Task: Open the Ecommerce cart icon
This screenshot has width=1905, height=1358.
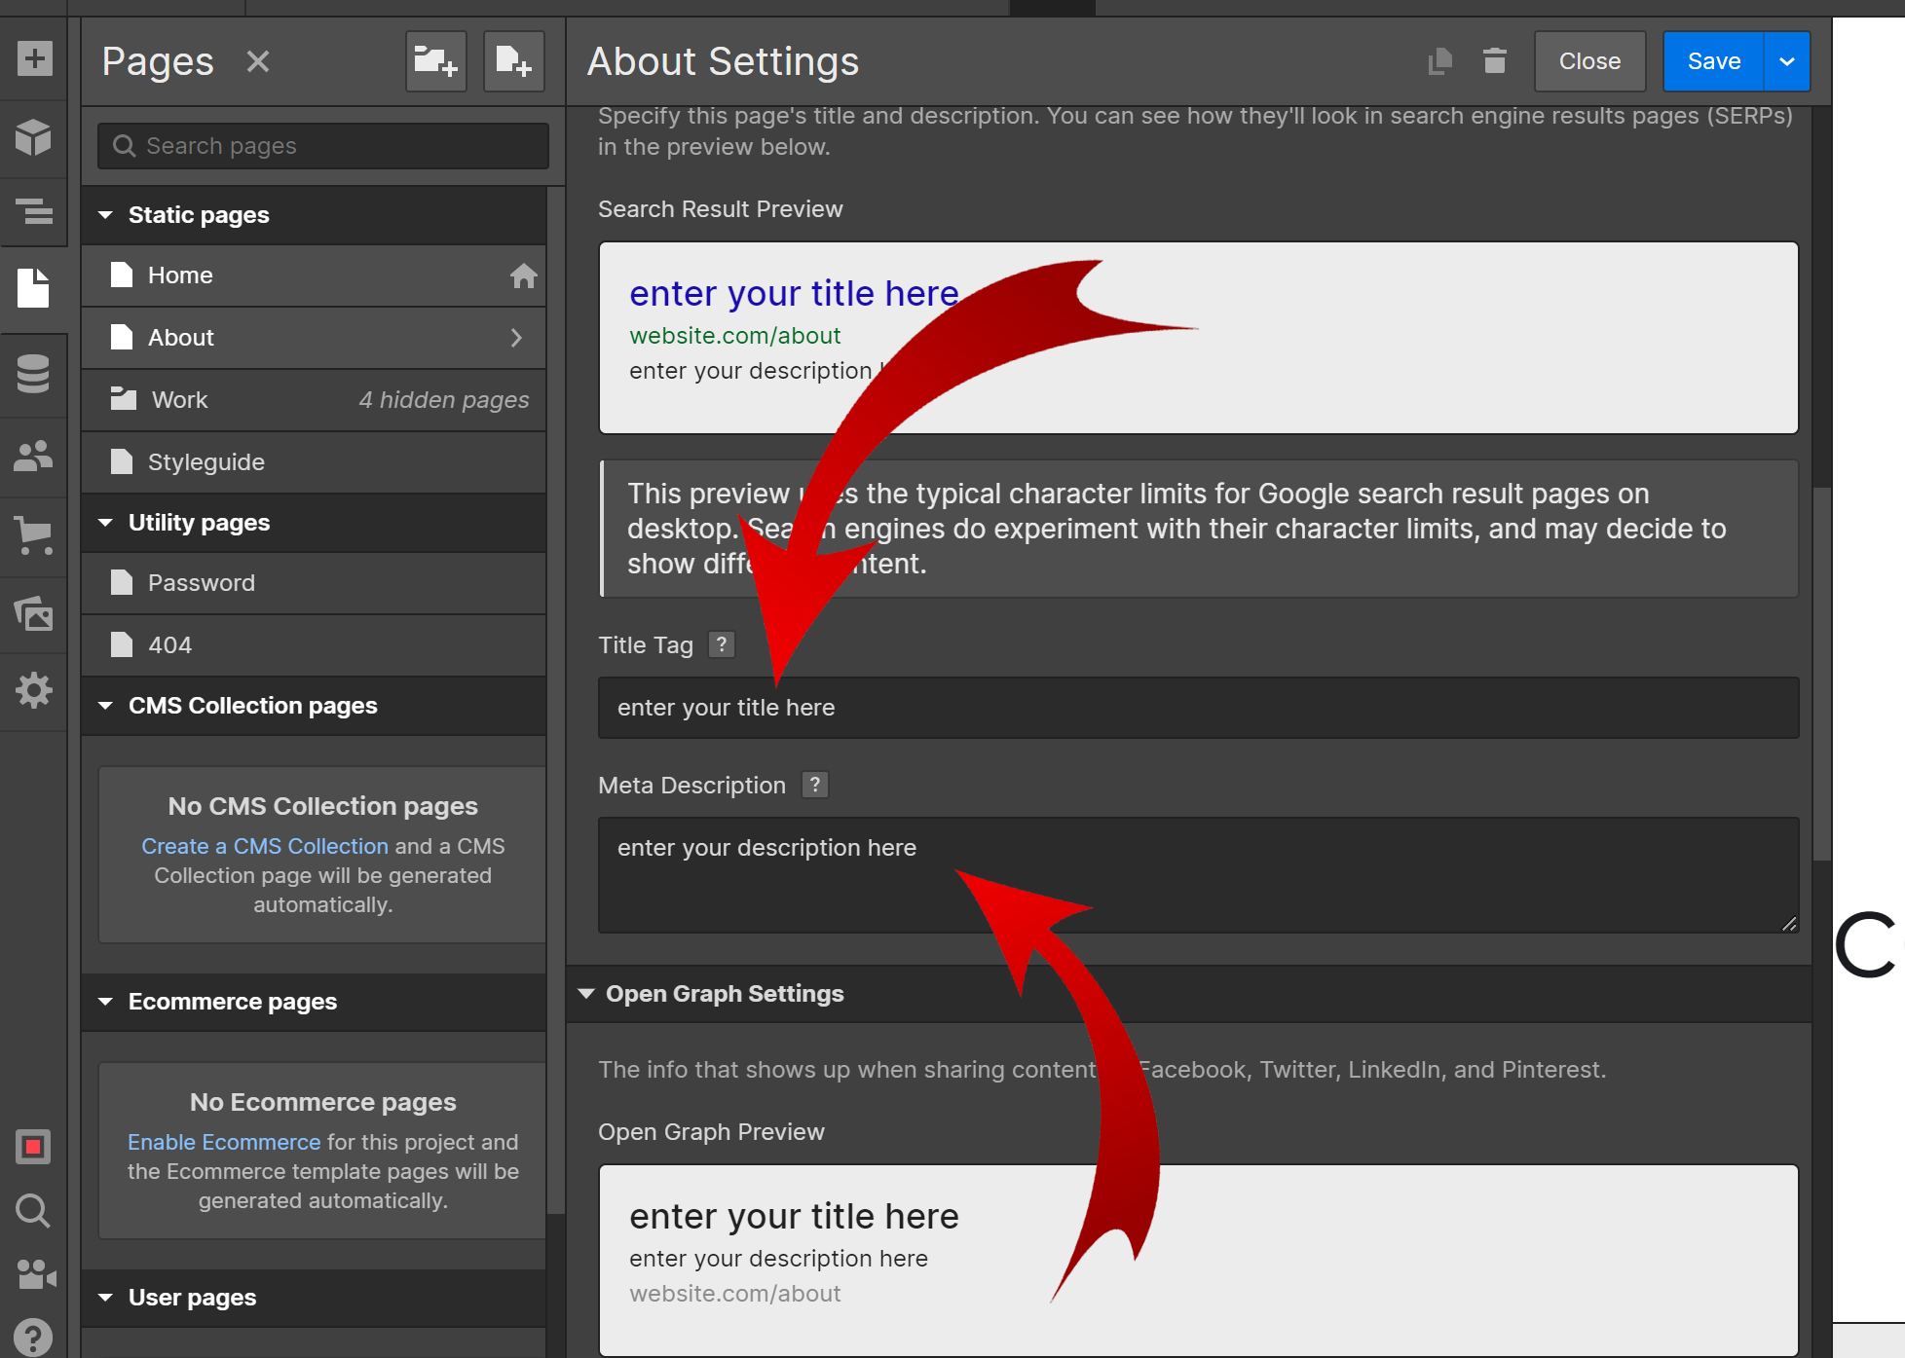Action: point(34,535)
